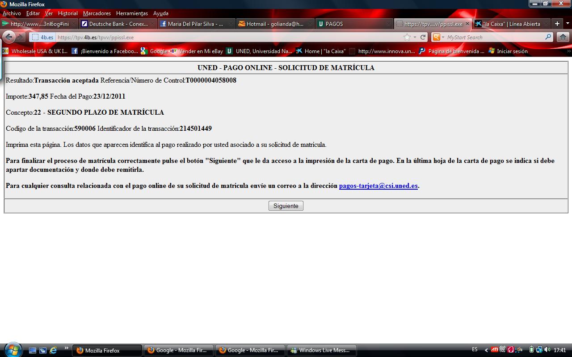Open the Historial menu
The width and height of the screenshot is (572, 357).
67,13
